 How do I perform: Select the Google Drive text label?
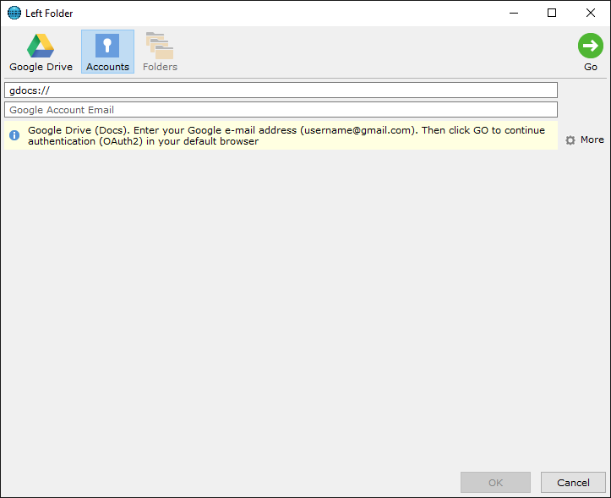[x=41, y=67]
